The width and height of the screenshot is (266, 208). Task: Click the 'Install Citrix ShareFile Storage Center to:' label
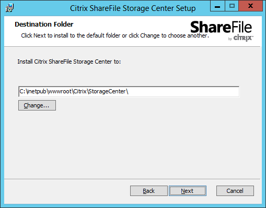coord(69,62)
